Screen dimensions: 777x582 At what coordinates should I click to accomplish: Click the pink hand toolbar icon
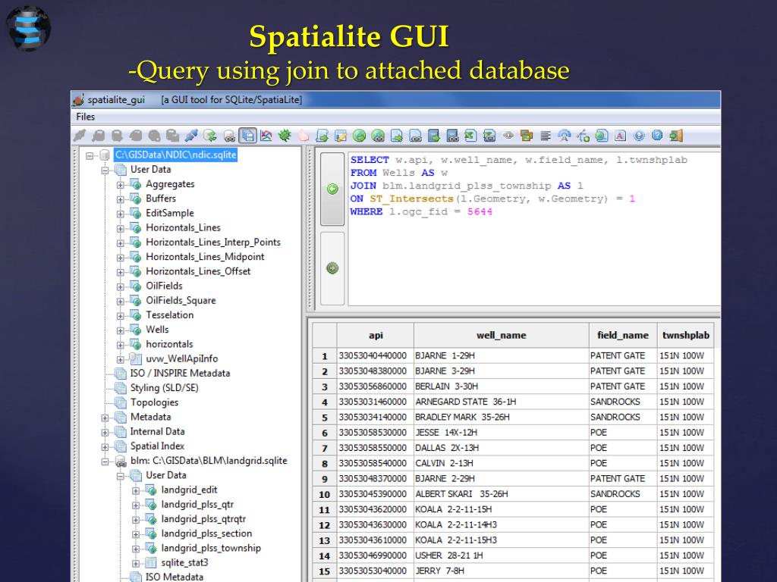pos(304,135)
